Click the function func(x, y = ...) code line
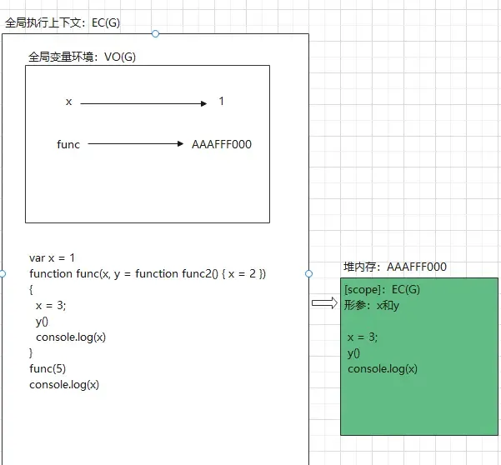This screenshot has width=501, height=465. tap(148, 273)
